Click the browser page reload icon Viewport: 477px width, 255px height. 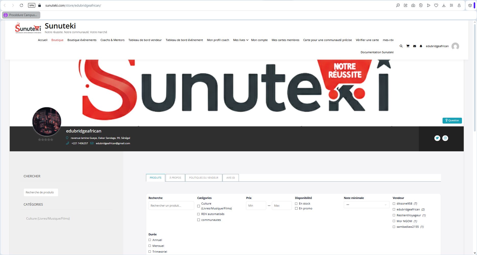[x=21, y=5]
